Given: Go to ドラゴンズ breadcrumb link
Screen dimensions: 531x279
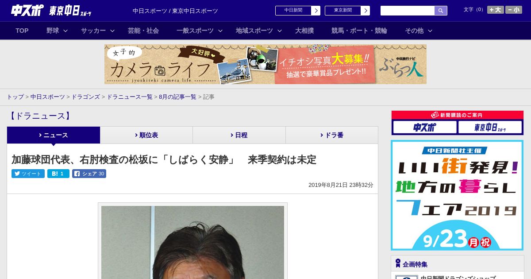Looking at the screenshot, I should (85, 97).
